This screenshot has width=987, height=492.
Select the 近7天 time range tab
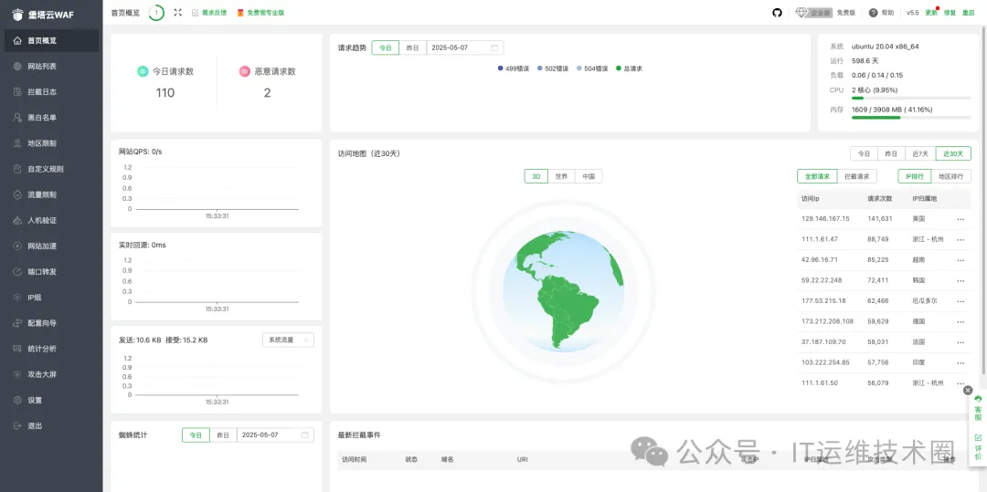pos(919,153)
